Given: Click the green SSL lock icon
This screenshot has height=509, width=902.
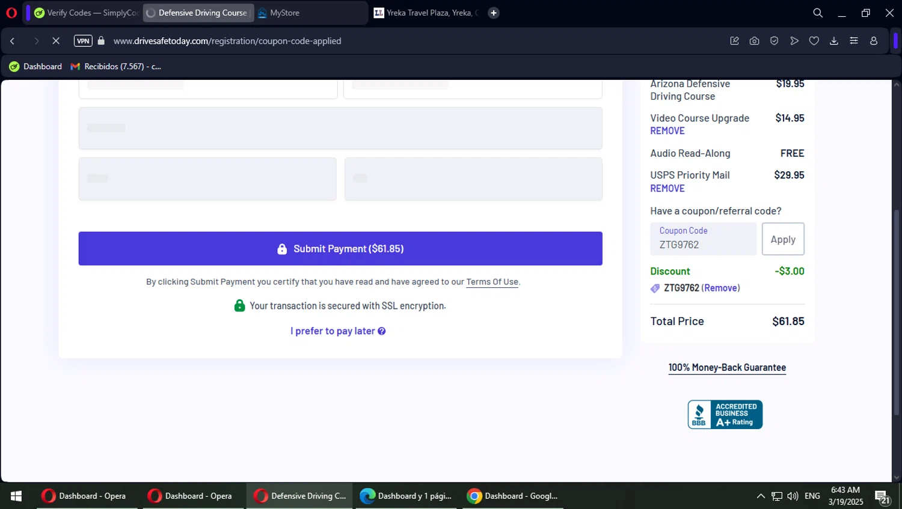Looking at the screenshot, I should (239, 305).
